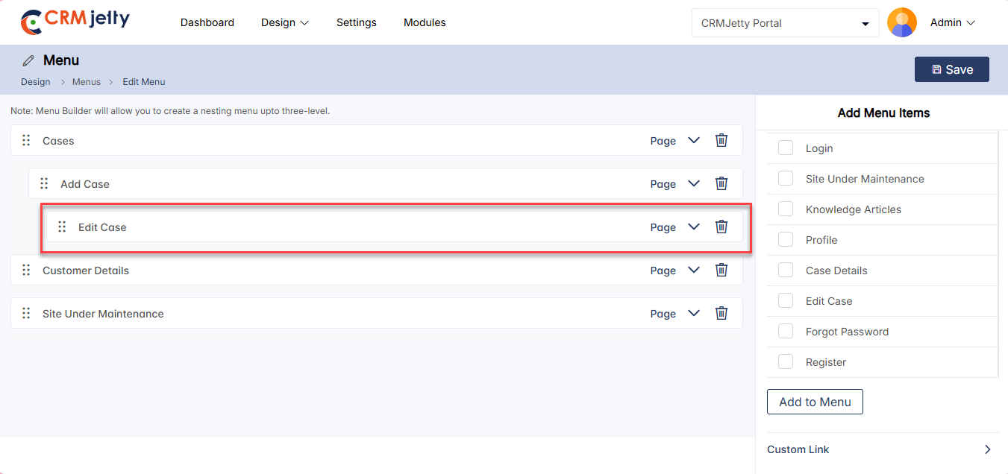1008x474 pixels.
Task: Click trash icon for Site Under Maintenance row
Action: (x=721, y=313)
